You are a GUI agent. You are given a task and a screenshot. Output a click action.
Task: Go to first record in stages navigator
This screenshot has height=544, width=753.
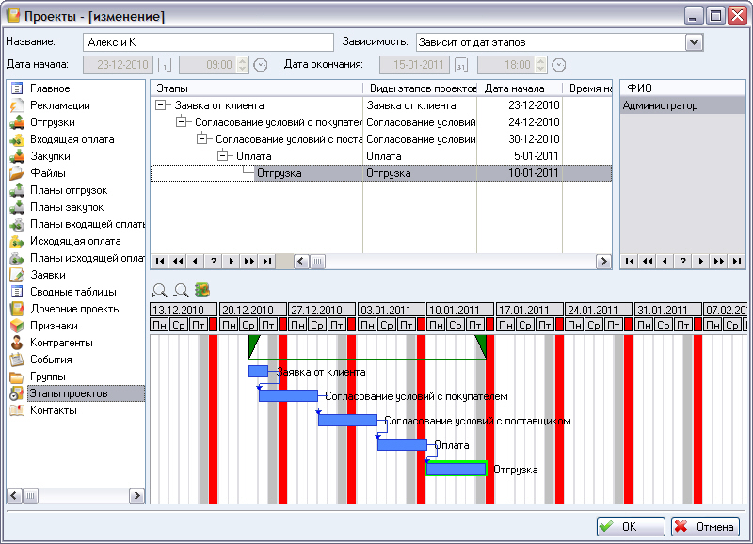pyautogui.click(x=160, y=261)
